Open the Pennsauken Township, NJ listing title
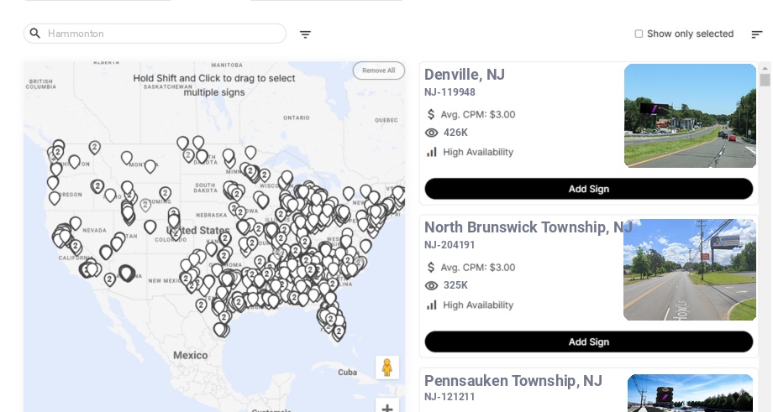773x412 pixels. coord(513,381)
